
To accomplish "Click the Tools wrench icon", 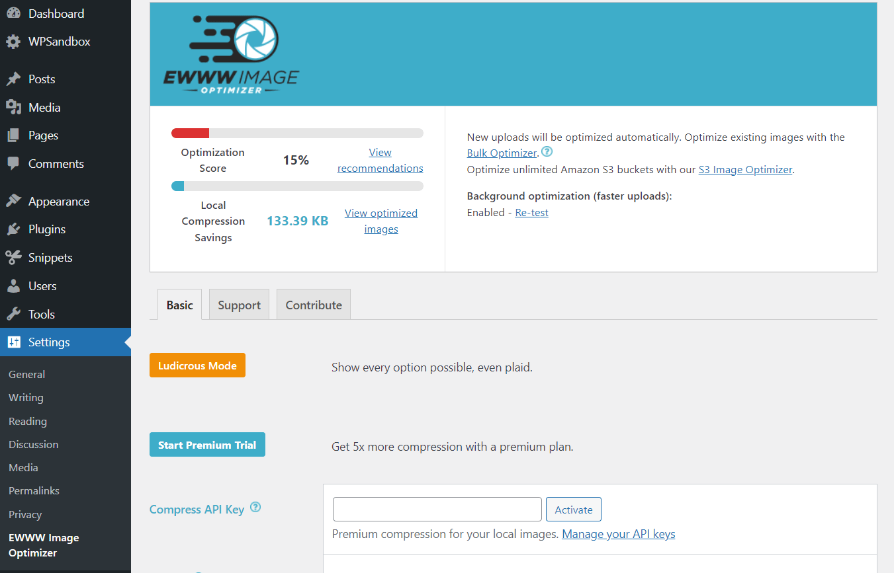I will pos(15,314).
